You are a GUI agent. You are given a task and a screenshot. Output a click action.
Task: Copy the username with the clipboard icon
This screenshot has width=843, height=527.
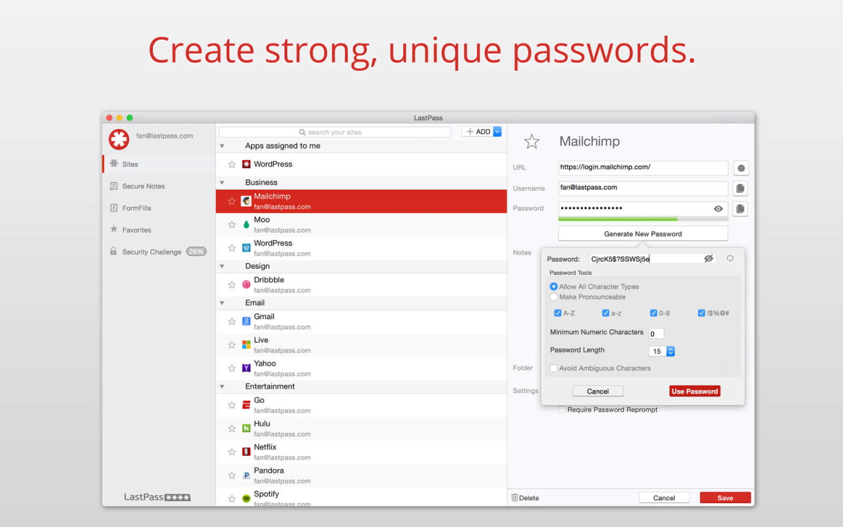741,188
